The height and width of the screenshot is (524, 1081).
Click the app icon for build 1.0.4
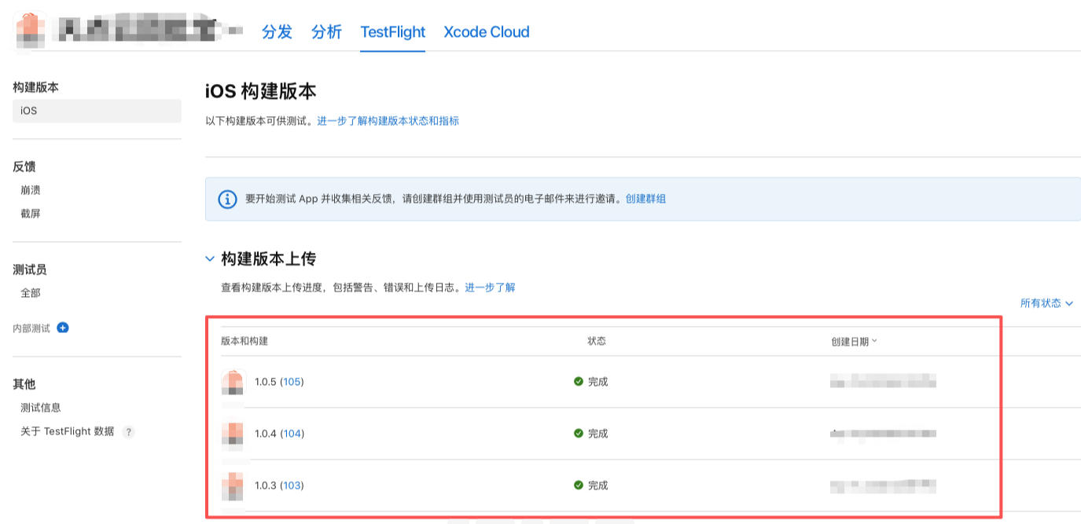coord(233,434)
